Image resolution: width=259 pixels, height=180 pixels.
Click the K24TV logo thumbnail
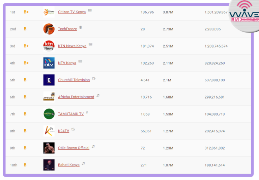(x=49, y=131)
